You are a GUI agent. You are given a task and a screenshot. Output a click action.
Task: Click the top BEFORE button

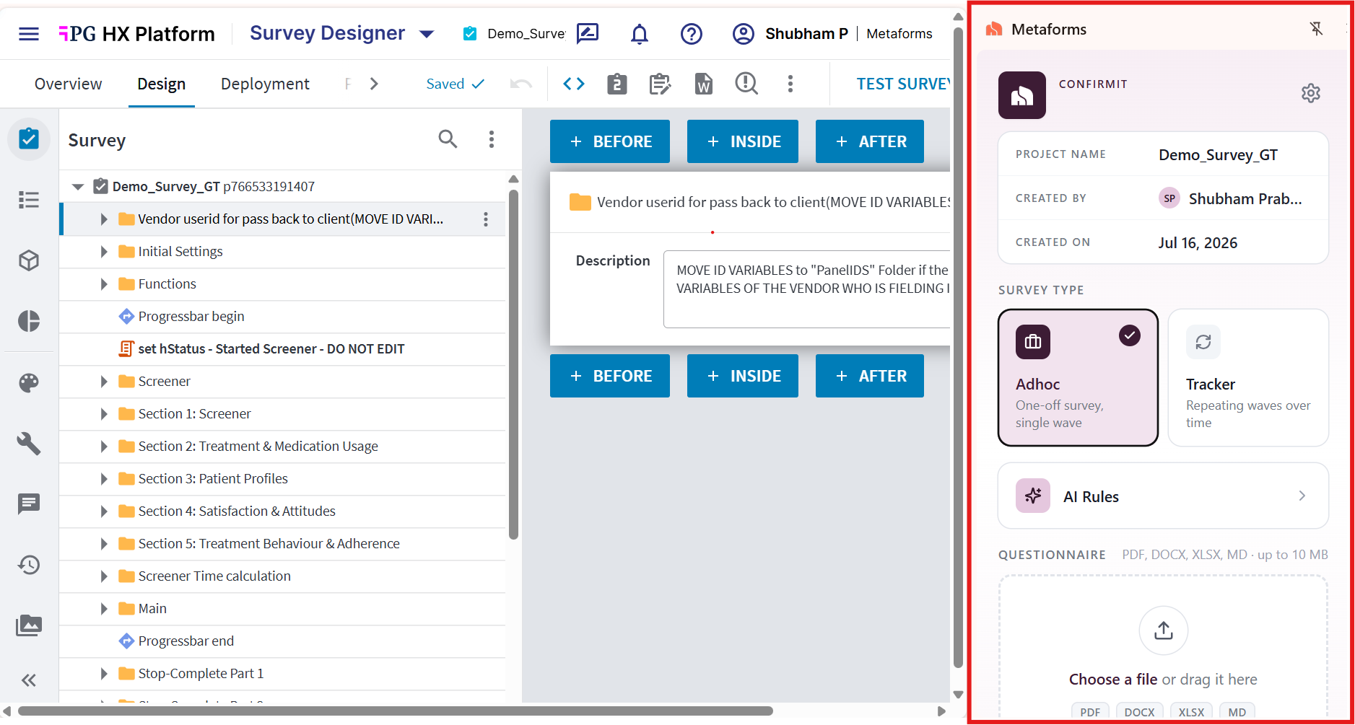610,141
